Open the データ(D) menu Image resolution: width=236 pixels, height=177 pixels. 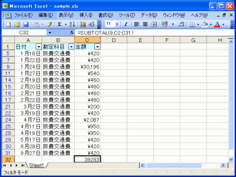(x=149, y=15)
